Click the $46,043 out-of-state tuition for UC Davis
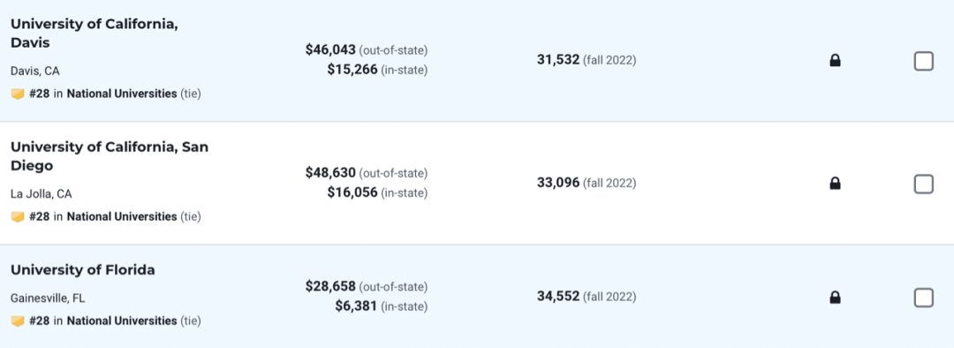 point(330,49)
